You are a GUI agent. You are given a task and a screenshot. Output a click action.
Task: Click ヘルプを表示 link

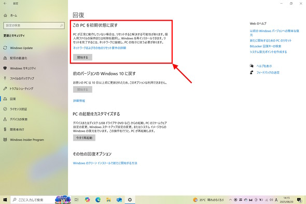pos(264,66)
